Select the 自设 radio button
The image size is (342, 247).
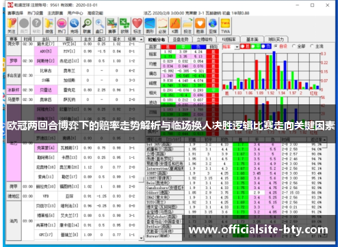(x=281, y=46)
